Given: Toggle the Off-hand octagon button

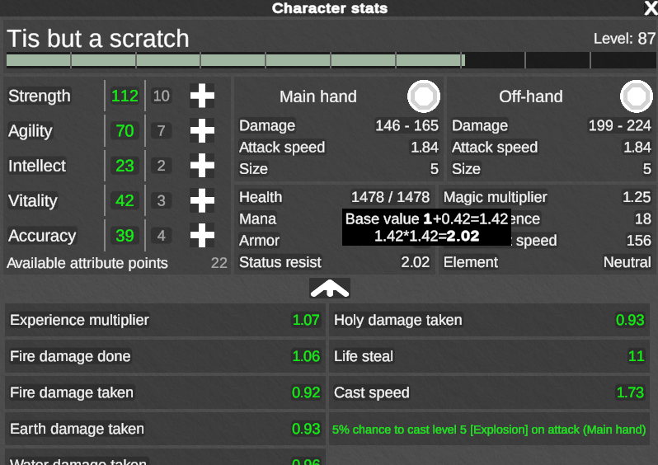Looking at the screenshot, I should pyautogui.click(x=637, y=96).
